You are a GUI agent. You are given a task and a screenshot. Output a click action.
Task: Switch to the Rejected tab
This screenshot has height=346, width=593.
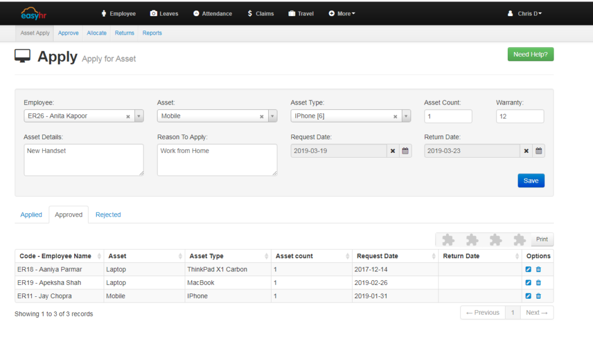(x=108, y=214)
